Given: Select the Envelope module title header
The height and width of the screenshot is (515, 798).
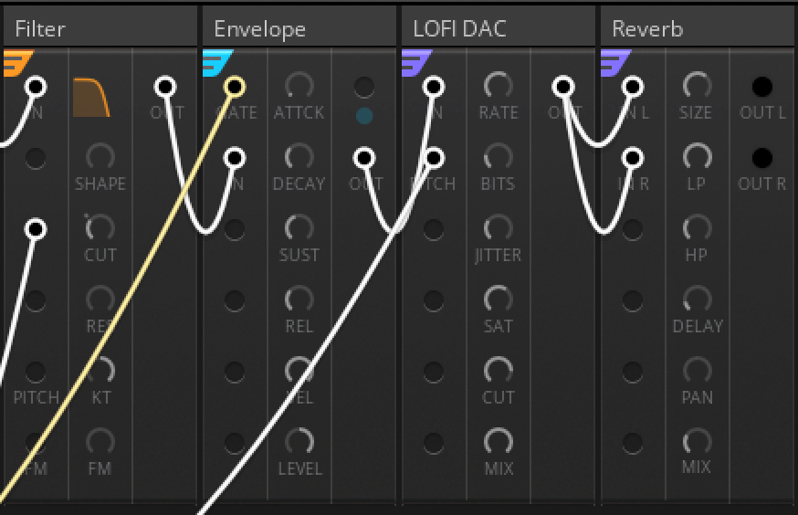Looking at the screenshot, I should [299, 28].
